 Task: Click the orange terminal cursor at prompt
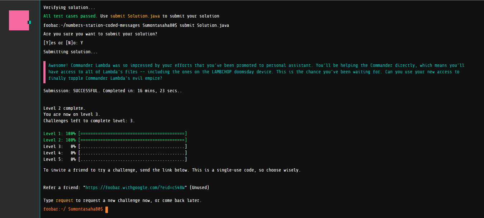[x=107, y=209]
